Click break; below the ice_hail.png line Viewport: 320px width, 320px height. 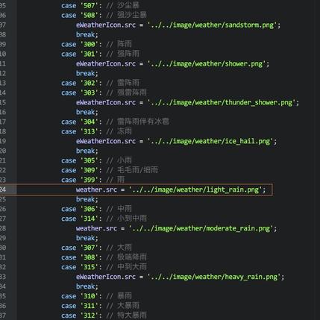click(87, 151)
